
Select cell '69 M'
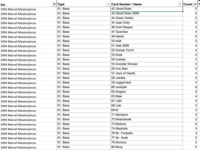(147, 110)
